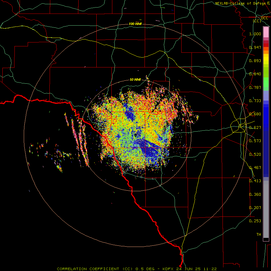
Task: Pick the pink swatch atop the color bar
Action: pos(266,32)
